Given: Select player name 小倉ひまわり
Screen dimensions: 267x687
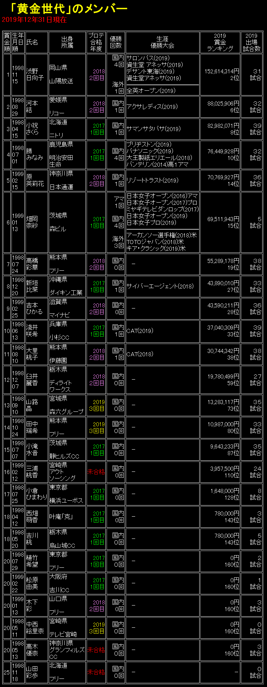Looking at the screenshot, I should click(37, 494).
